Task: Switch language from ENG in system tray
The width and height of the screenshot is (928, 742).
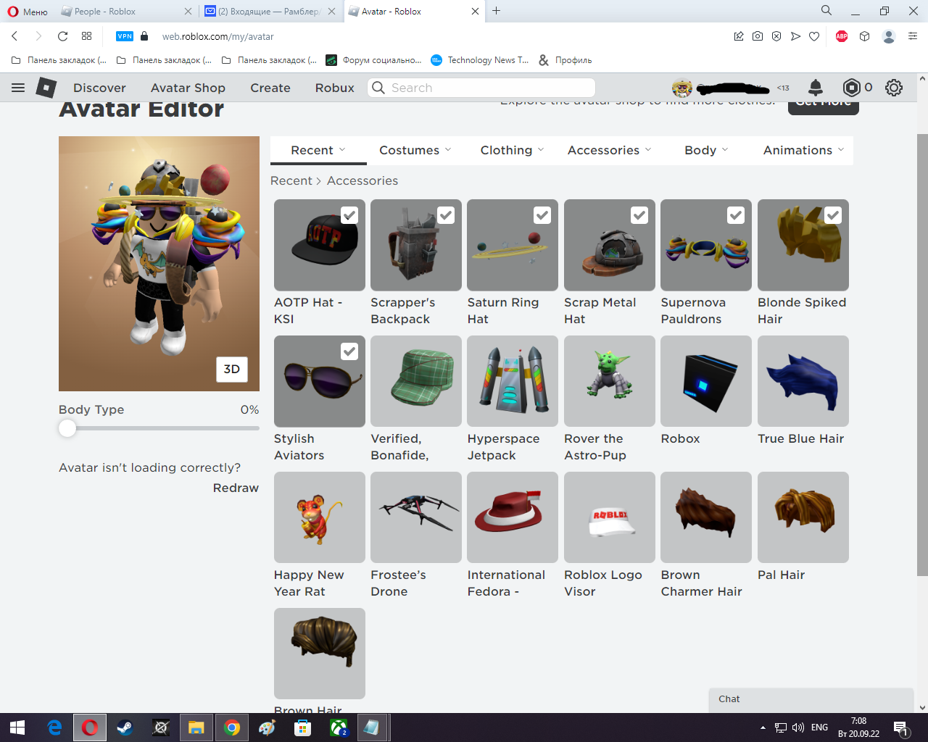Action: (x=819, y=728)
